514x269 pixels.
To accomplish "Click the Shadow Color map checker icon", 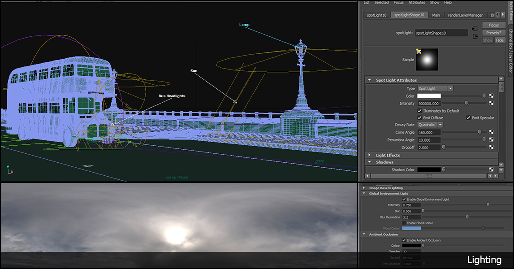I will (491, 169).
